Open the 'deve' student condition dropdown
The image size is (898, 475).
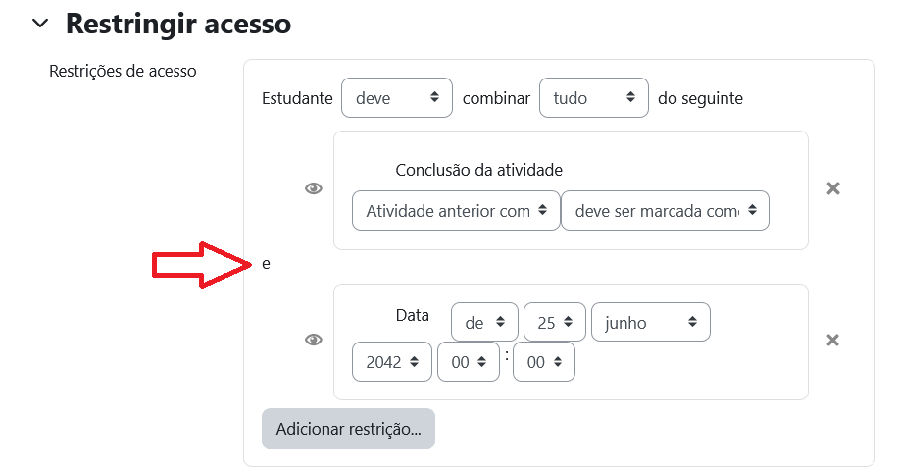pyautogui.click(x=397, y=98)
